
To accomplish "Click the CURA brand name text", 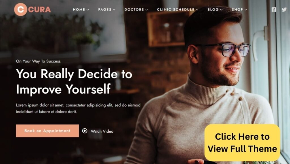I will [40, 10].
